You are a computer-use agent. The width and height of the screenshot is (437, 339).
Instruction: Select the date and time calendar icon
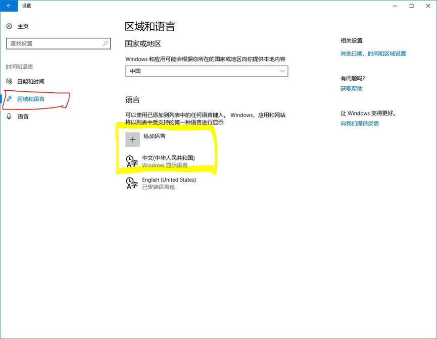pyautogui.click(x=9, y=81)
